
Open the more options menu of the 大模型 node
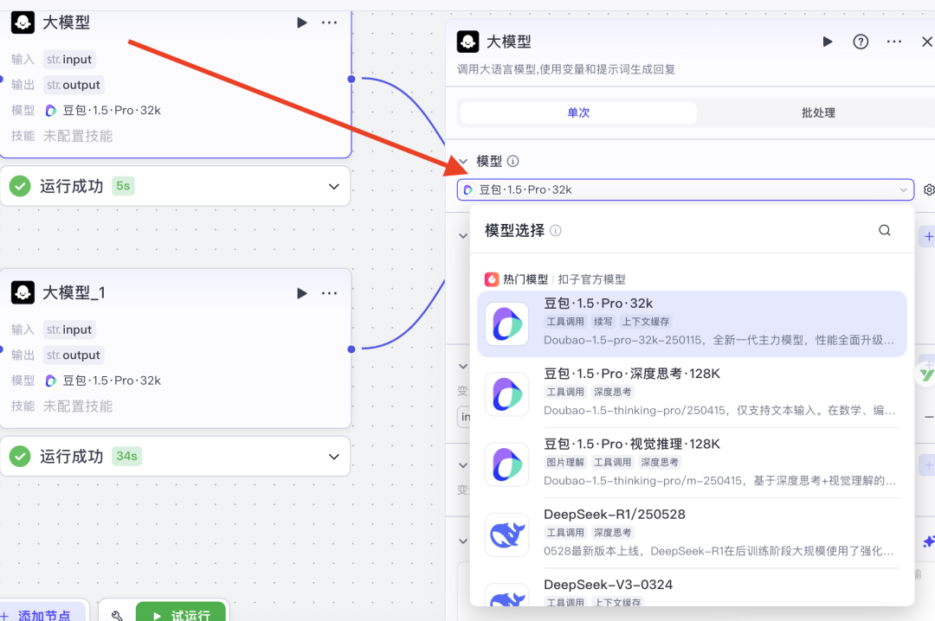click(329, 22)
